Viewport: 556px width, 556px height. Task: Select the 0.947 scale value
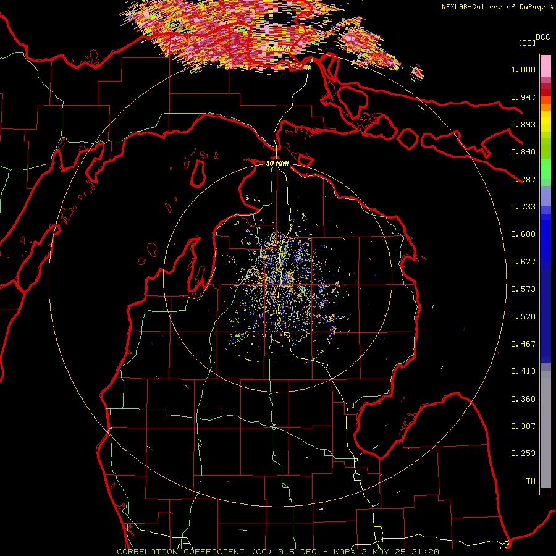pos(523,97)
